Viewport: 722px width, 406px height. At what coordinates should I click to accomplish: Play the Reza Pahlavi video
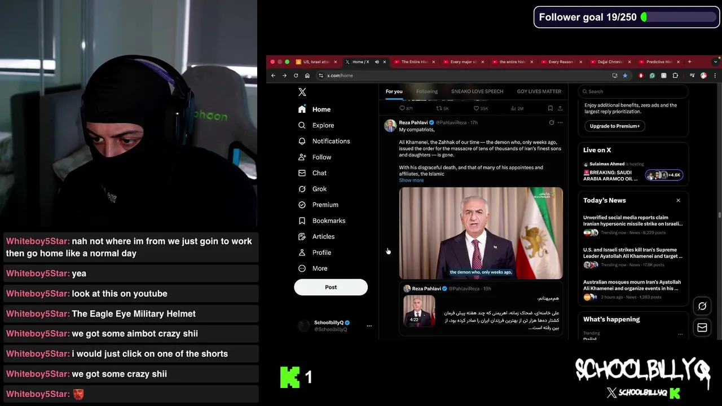481,233
